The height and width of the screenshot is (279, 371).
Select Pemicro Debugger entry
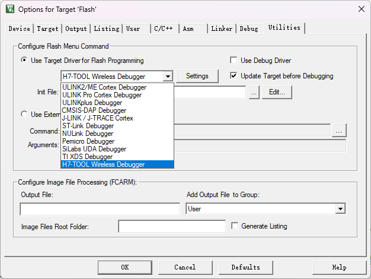[117, 141]
